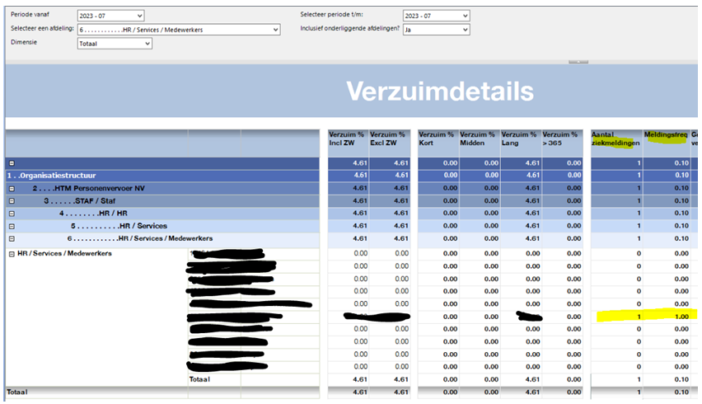Open 'Inclusief onderliggende afdelingen' dropdown
This screenshot has width=702, height=404.
(x=436, y=30)
